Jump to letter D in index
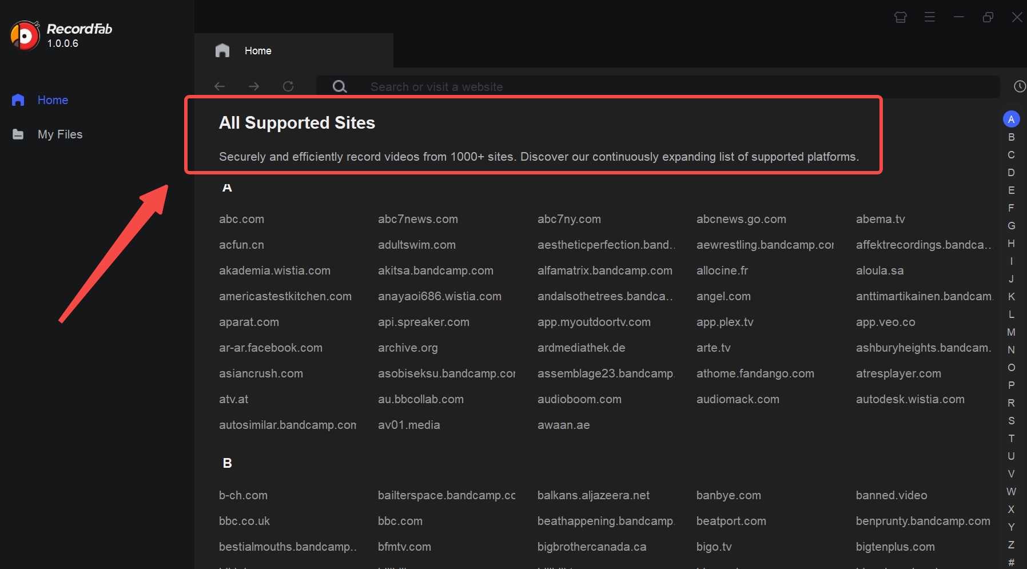1027x569 pixels. (1012, 173)
